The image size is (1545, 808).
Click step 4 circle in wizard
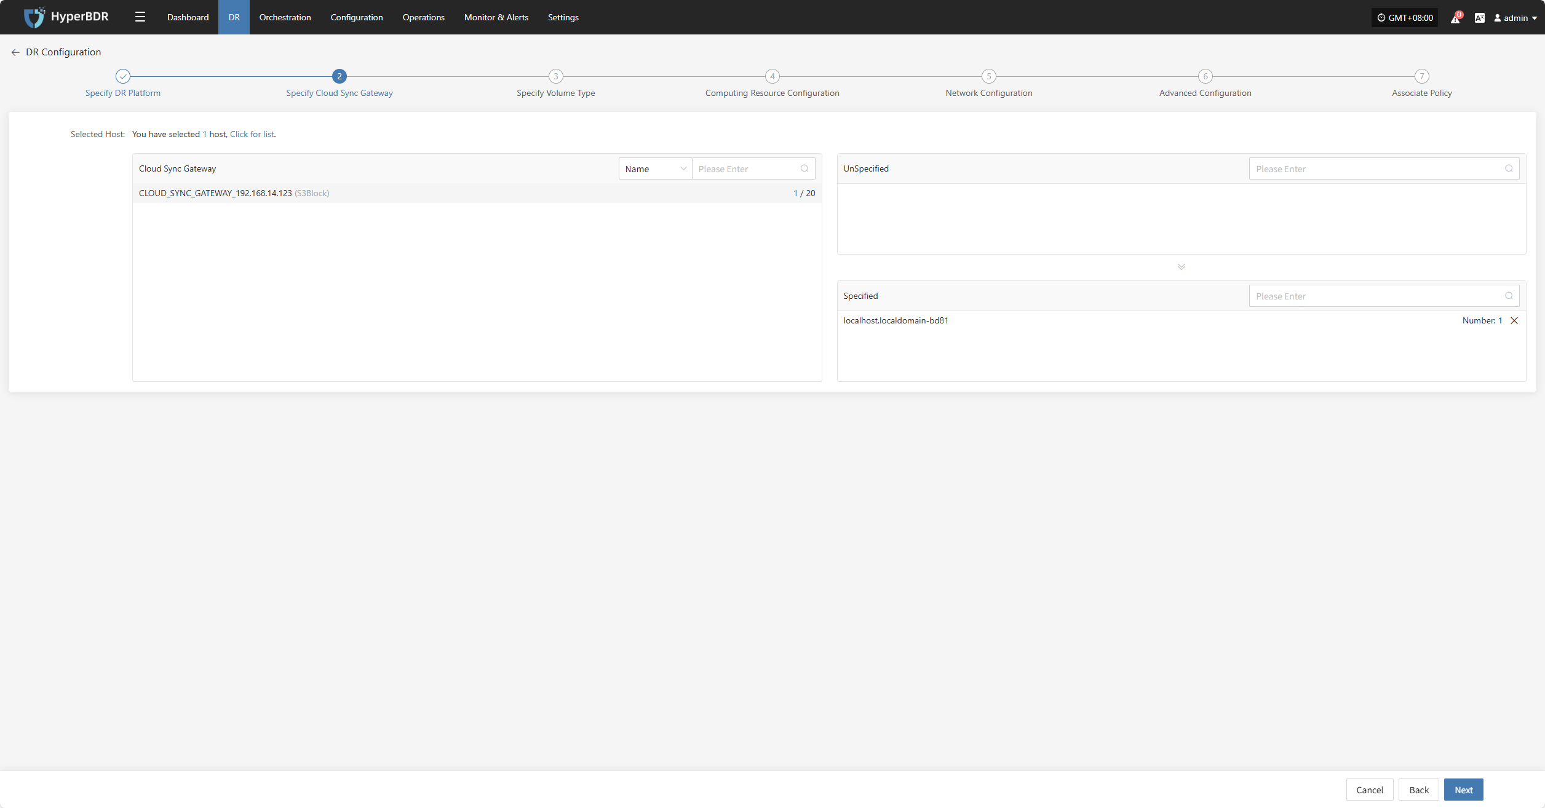tap(772, 76)
